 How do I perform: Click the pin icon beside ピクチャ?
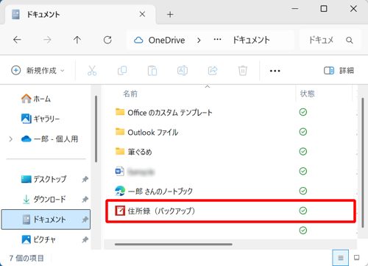[x=85, y=239]
